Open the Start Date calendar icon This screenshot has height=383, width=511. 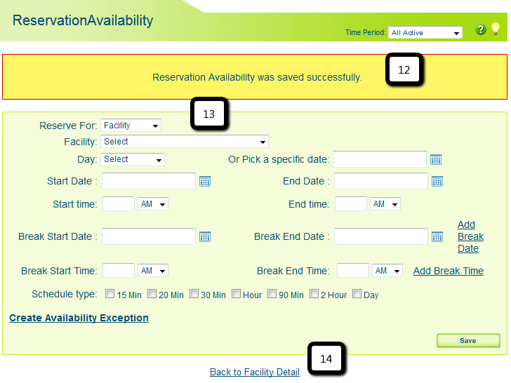tap(205, 181)
